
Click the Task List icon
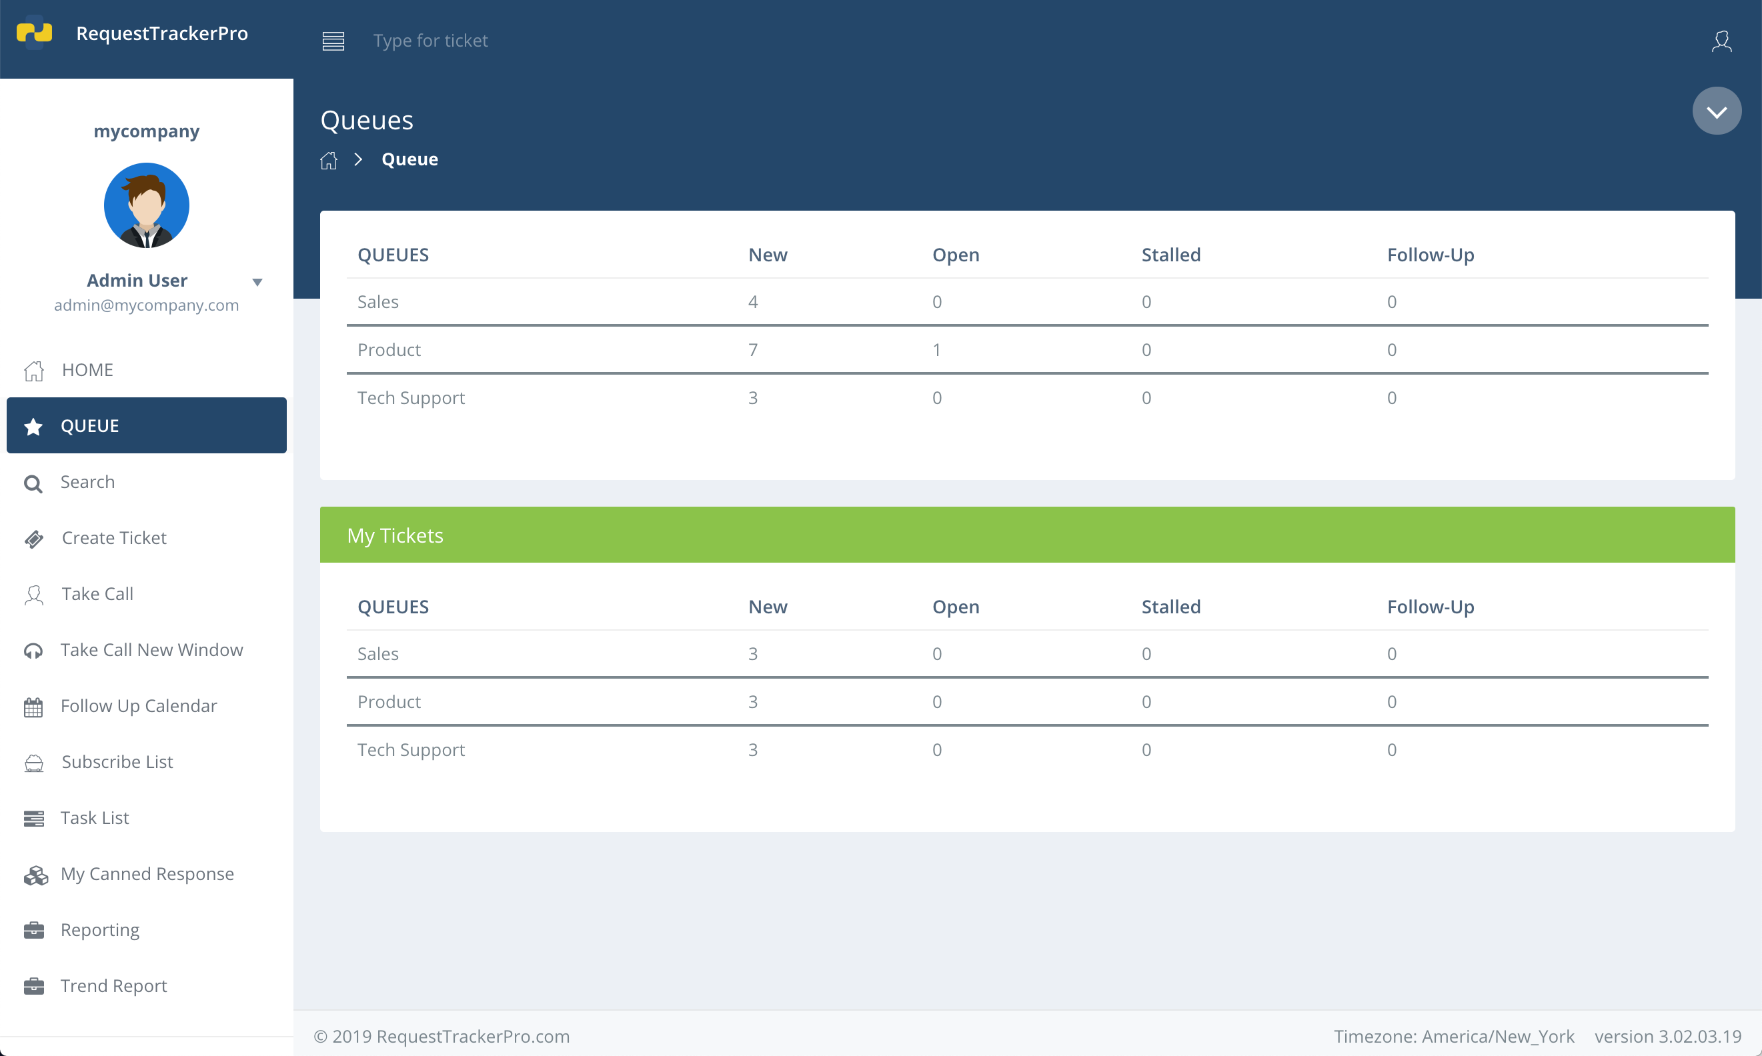pyautogui.click(x=33, y=818)
